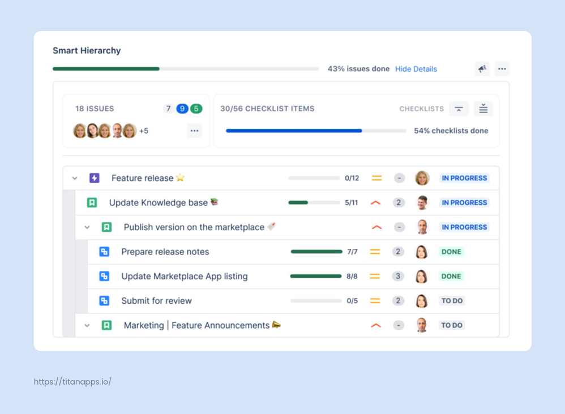Click the Update Knowledge base story icon
This screenshot has width=565, height=414.
click(x=92, y=202)
